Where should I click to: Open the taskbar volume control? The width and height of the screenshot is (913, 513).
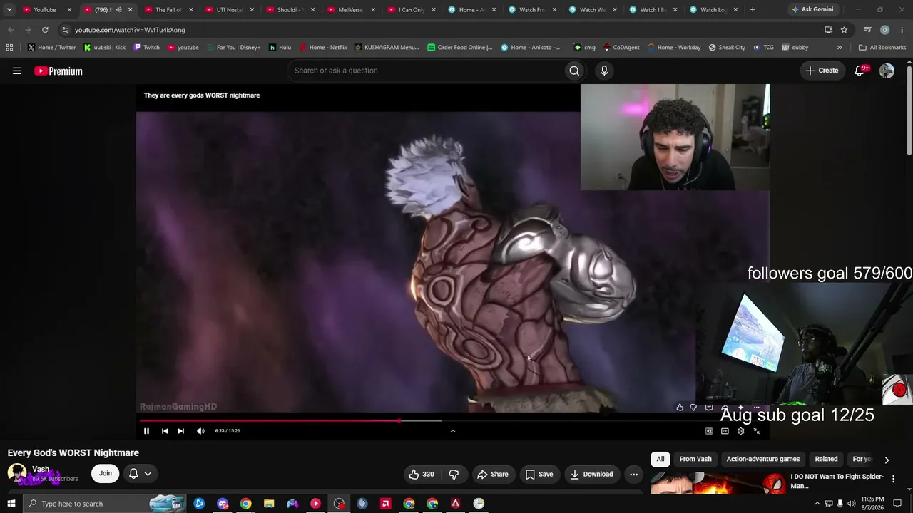pos(851,504)
